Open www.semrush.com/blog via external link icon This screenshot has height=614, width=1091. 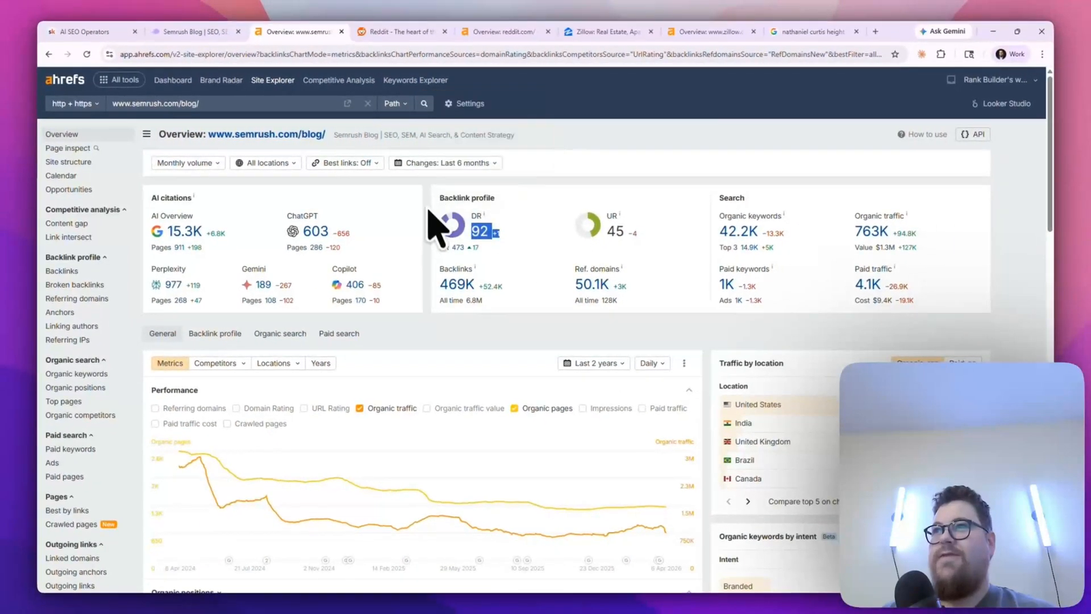coord(347,103)
